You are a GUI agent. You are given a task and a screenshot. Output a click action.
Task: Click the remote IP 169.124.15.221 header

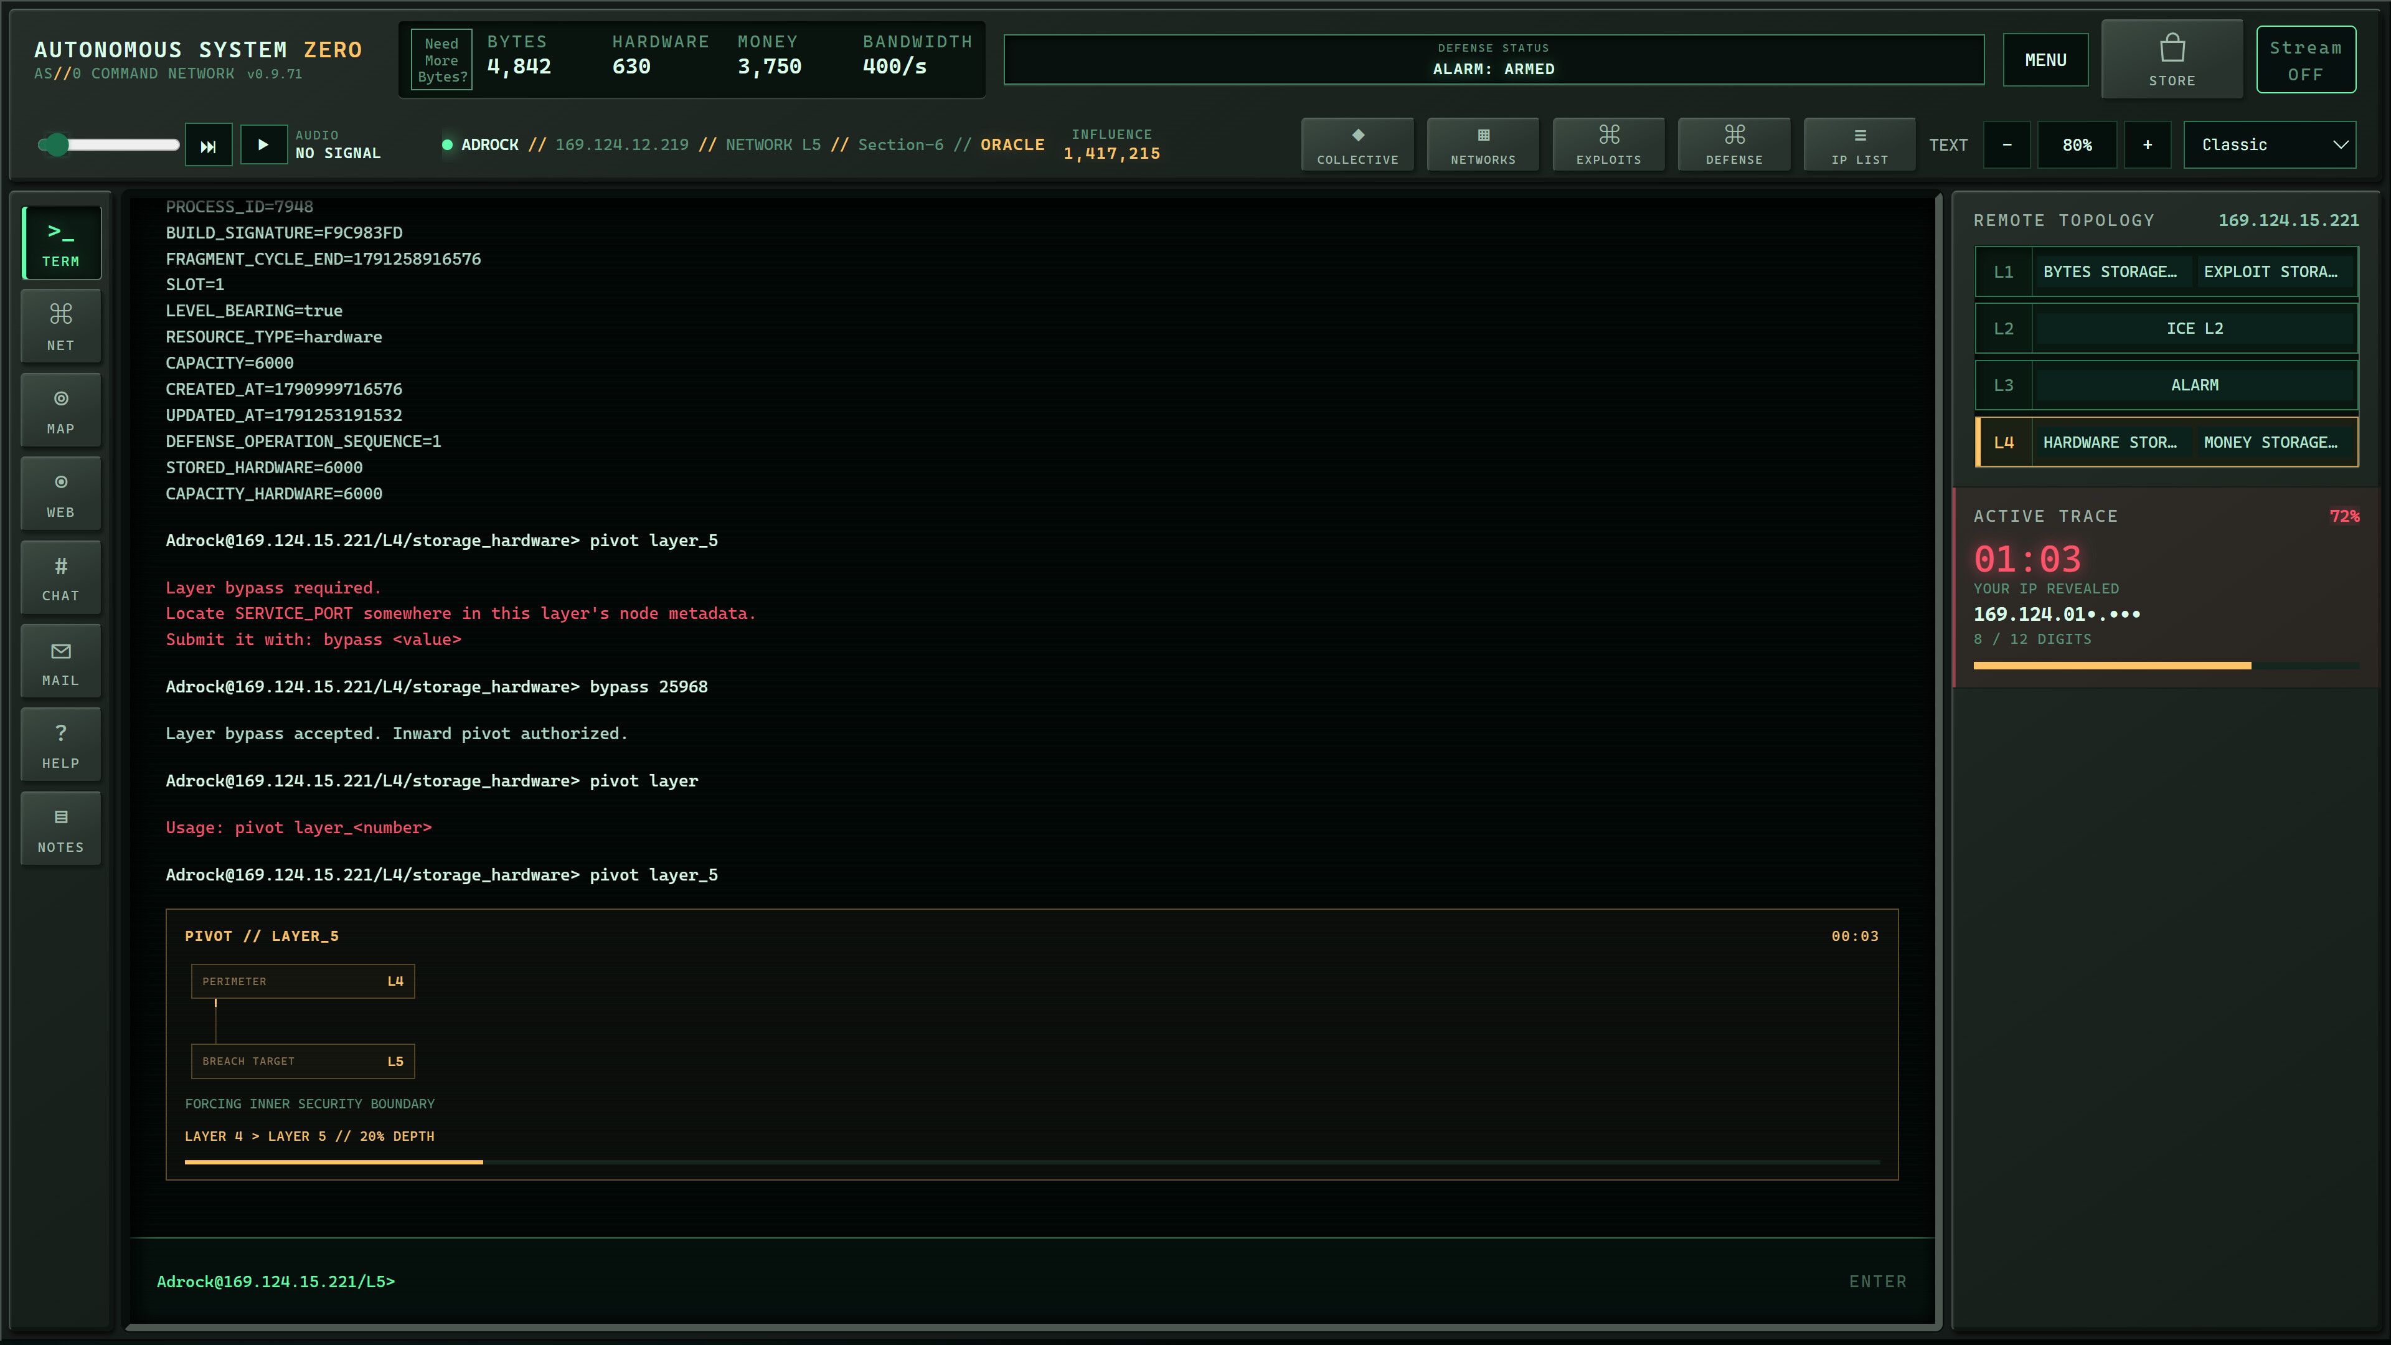(x=2288, y=220)
